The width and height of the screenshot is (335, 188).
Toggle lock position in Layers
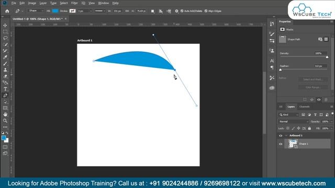tap(298, 128)
